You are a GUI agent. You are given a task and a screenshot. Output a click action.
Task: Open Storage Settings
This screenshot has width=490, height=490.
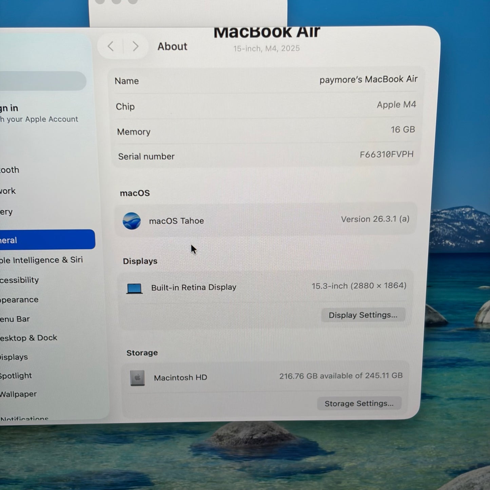click(x=359, y=404)
